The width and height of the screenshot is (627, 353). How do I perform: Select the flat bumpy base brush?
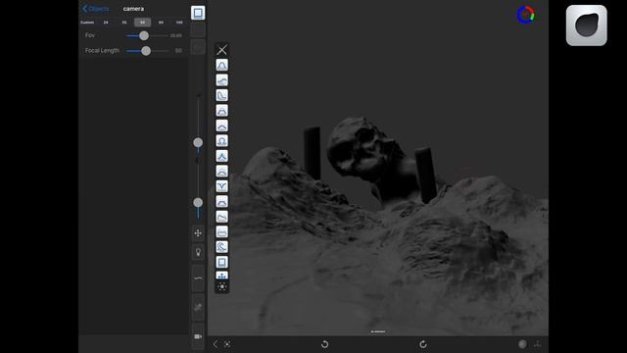coord(222,231)
